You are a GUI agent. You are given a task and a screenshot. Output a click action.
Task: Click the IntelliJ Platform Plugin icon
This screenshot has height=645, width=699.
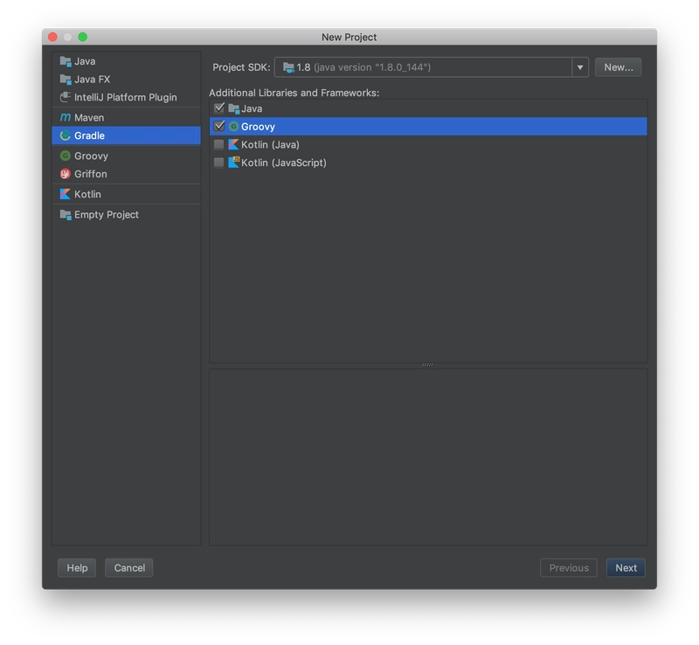click(66, 97)
